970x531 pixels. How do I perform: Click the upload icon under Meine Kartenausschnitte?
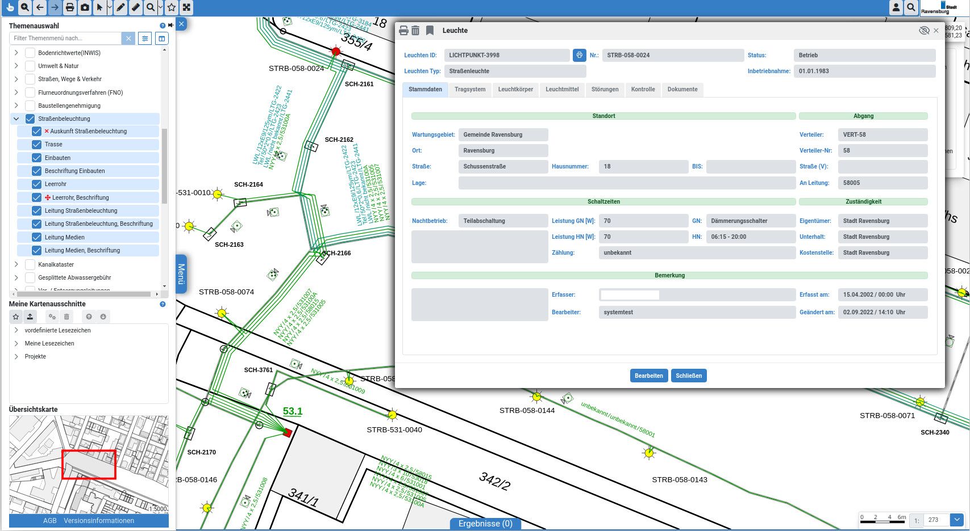pos(30,317)
